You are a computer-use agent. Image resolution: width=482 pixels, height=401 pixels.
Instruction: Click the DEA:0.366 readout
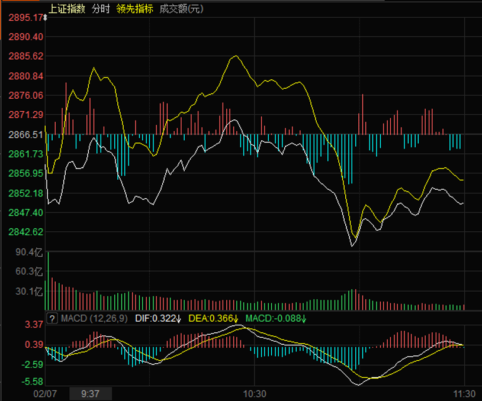(210, 319)
